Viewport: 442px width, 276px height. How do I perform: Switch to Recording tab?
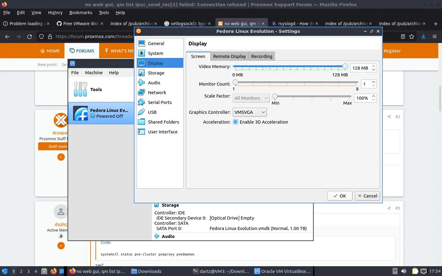coord(262,56)
